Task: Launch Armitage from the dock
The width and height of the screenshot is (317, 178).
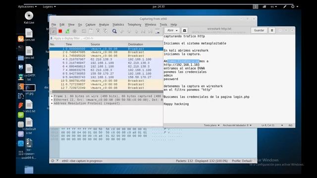Action: click(21, 77)
